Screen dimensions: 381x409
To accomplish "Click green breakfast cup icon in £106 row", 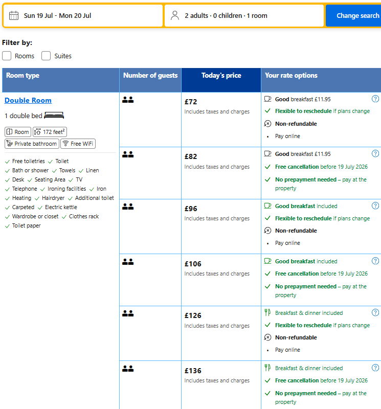I will (268, 261).
